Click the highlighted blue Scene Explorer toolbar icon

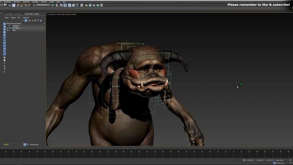coord(26,21)
